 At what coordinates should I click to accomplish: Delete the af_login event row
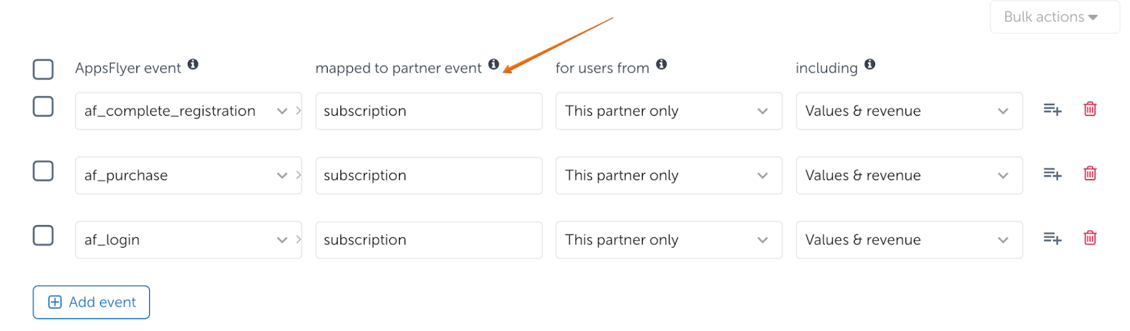1090,238
